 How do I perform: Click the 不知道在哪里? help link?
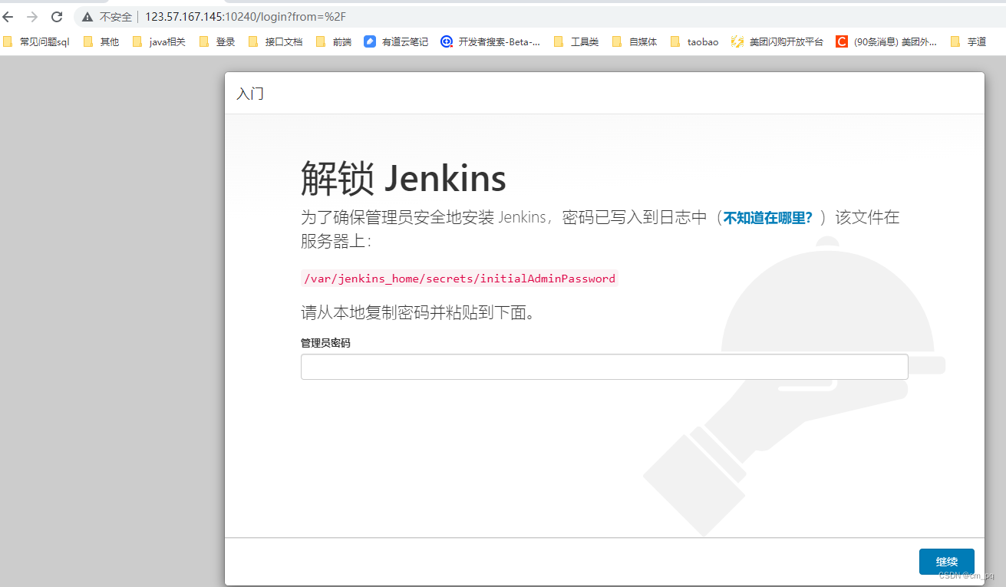pyautogui.click(x=768, y=218)
